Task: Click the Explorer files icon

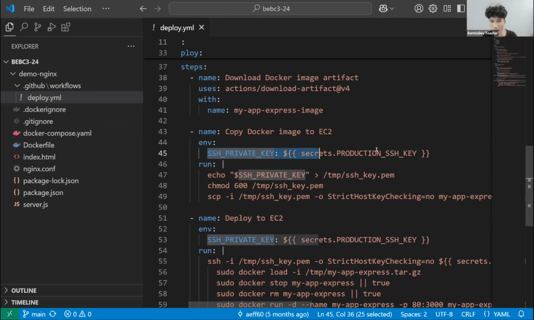Action: pyautogui.click(x=9, y=27)
